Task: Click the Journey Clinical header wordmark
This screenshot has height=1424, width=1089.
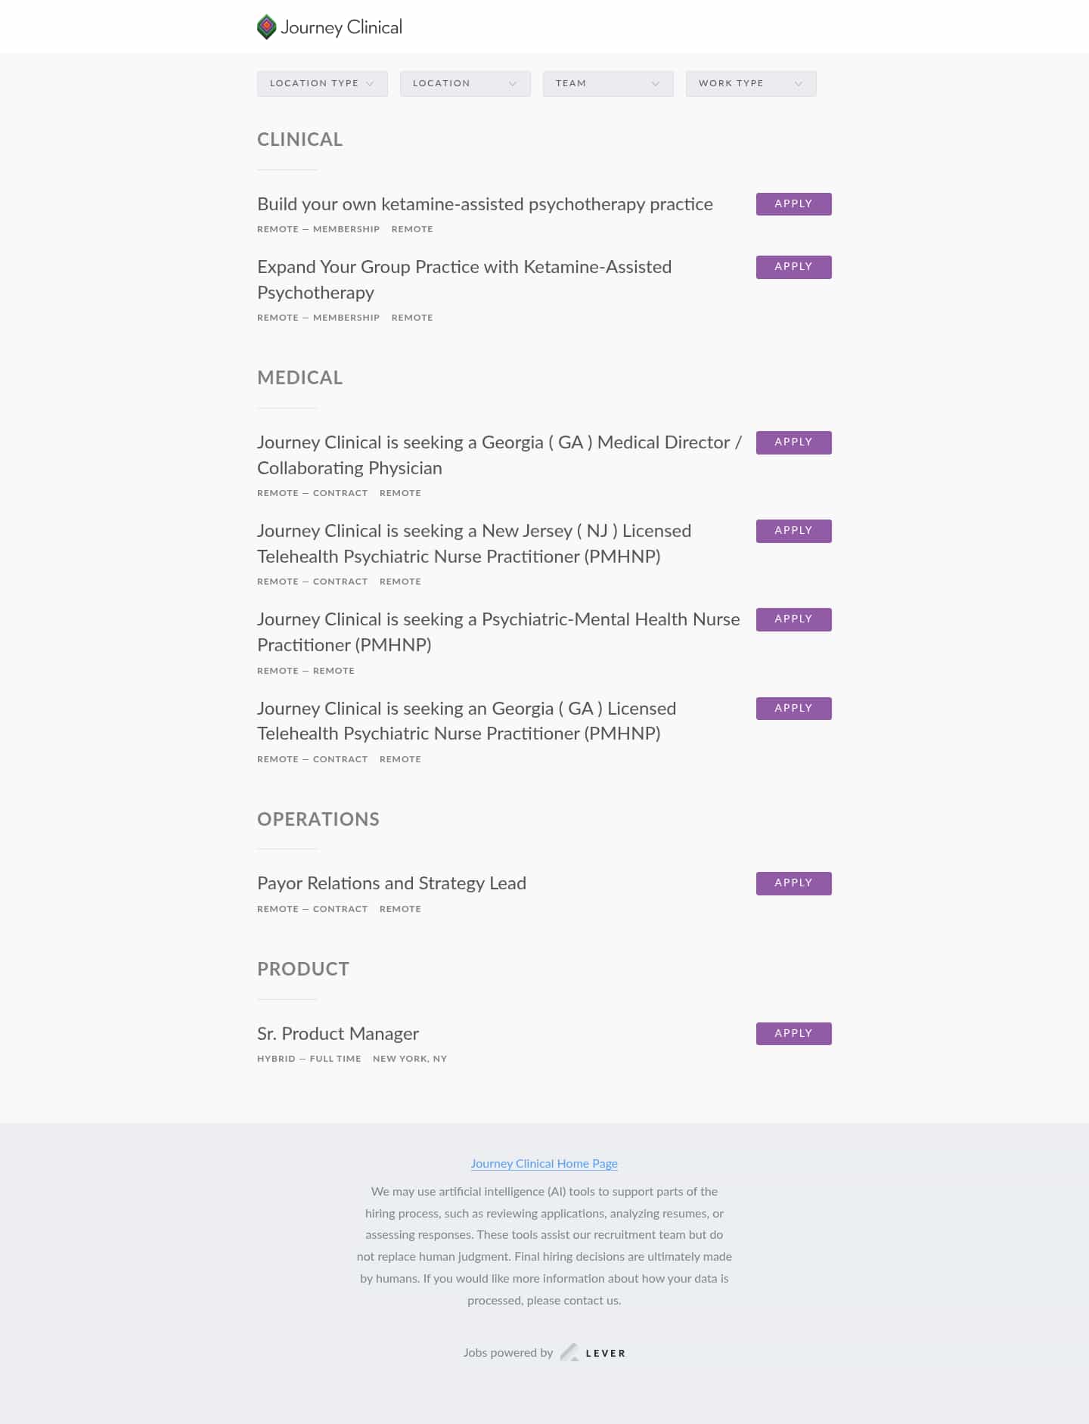Action: (341, 28)
